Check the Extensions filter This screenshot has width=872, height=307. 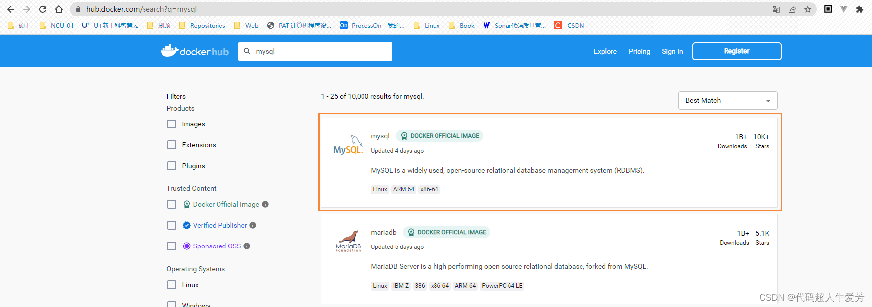pos(172,145)
